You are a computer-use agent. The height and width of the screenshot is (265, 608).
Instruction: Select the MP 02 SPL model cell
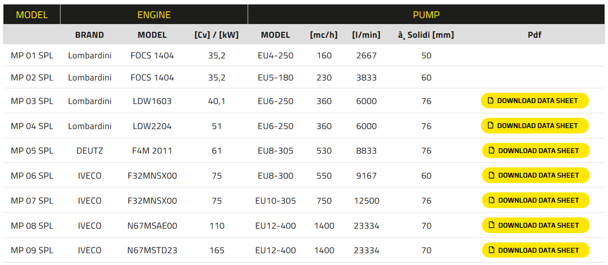click(32, 78)
